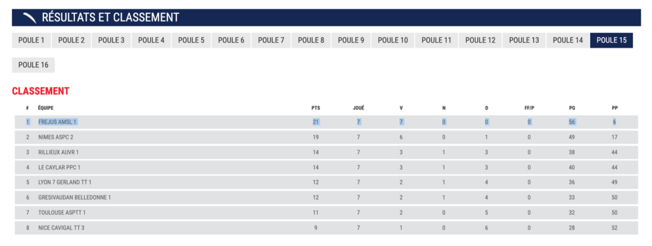
Task: Switch to Poule 14 standings
Action: 568,40
